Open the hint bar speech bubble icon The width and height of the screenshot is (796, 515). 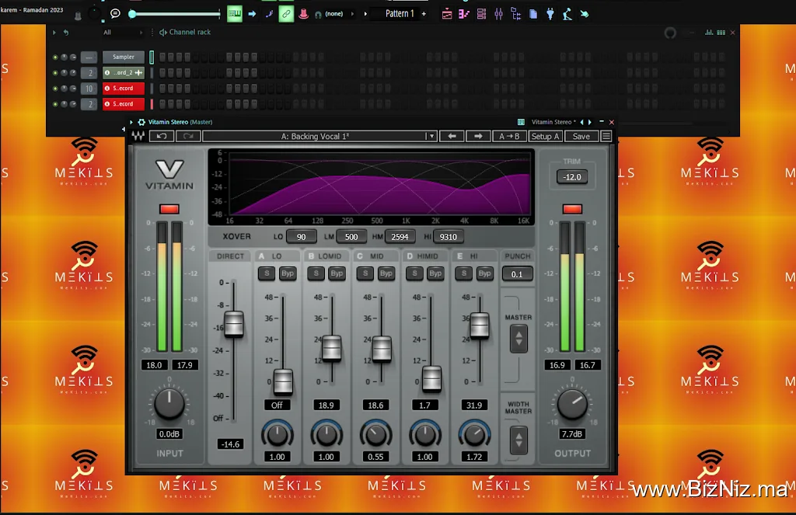tap(115, 13)
